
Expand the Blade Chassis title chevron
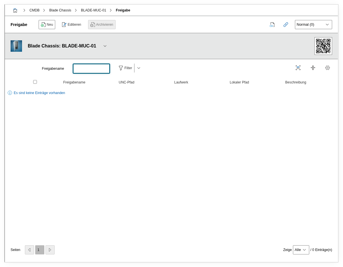pos(105,46)
